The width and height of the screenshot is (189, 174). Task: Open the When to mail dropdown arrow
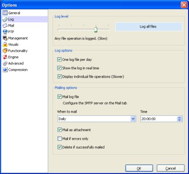[x=133, y=119]
